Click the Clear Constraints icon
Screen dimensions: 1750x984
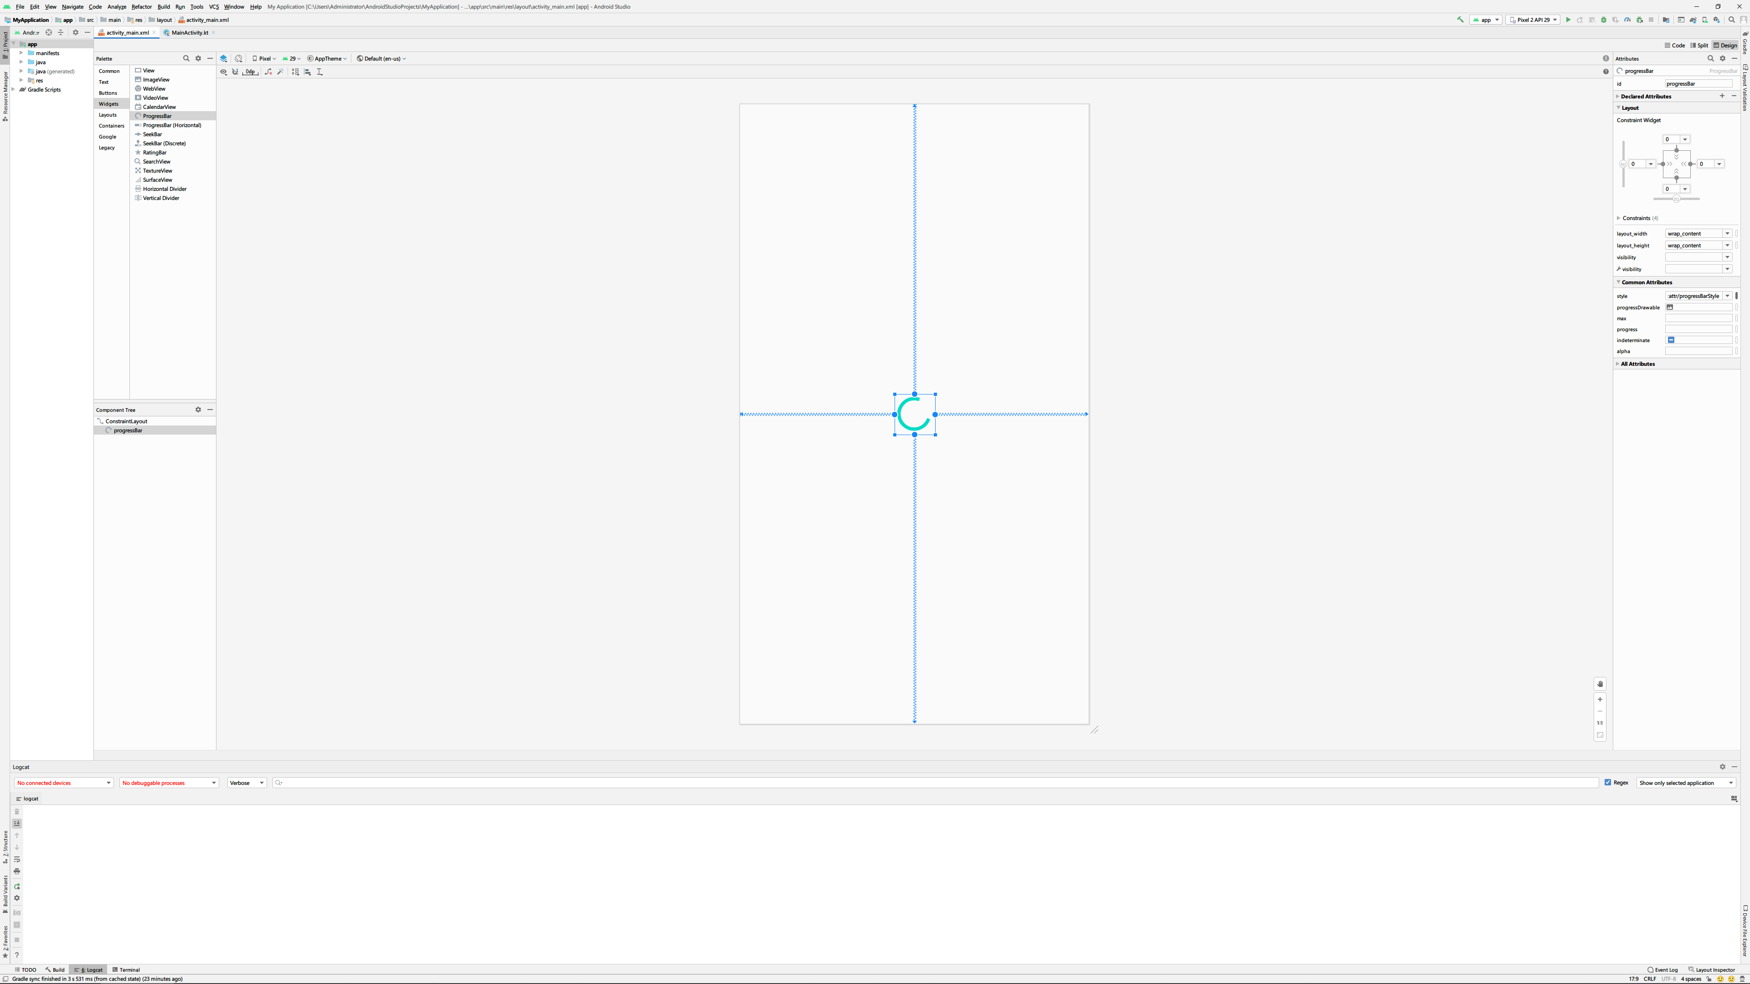tap(268, 72)
